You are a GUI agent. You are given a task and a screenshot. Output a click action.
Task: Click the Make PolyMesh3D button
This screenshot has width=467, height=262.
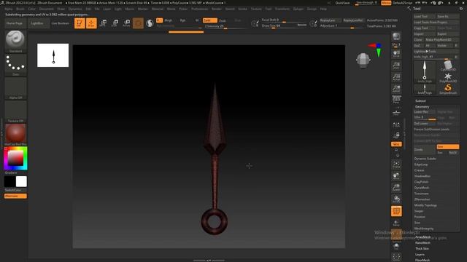pyautogui.click(x=441, y=39)
